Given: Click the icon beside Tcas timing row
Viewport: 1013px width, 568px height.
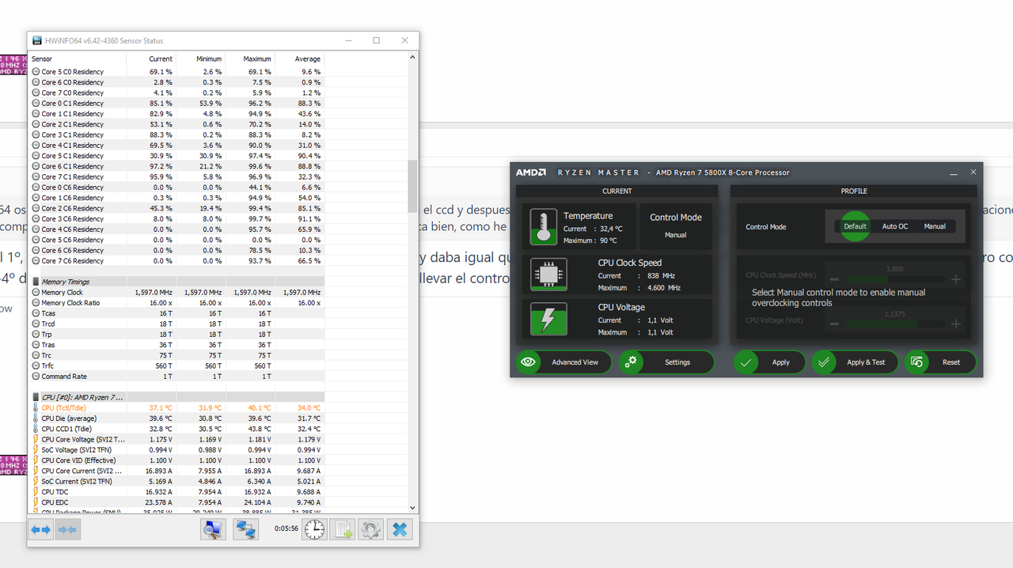Looking at the screenshot, I should 36,312.
